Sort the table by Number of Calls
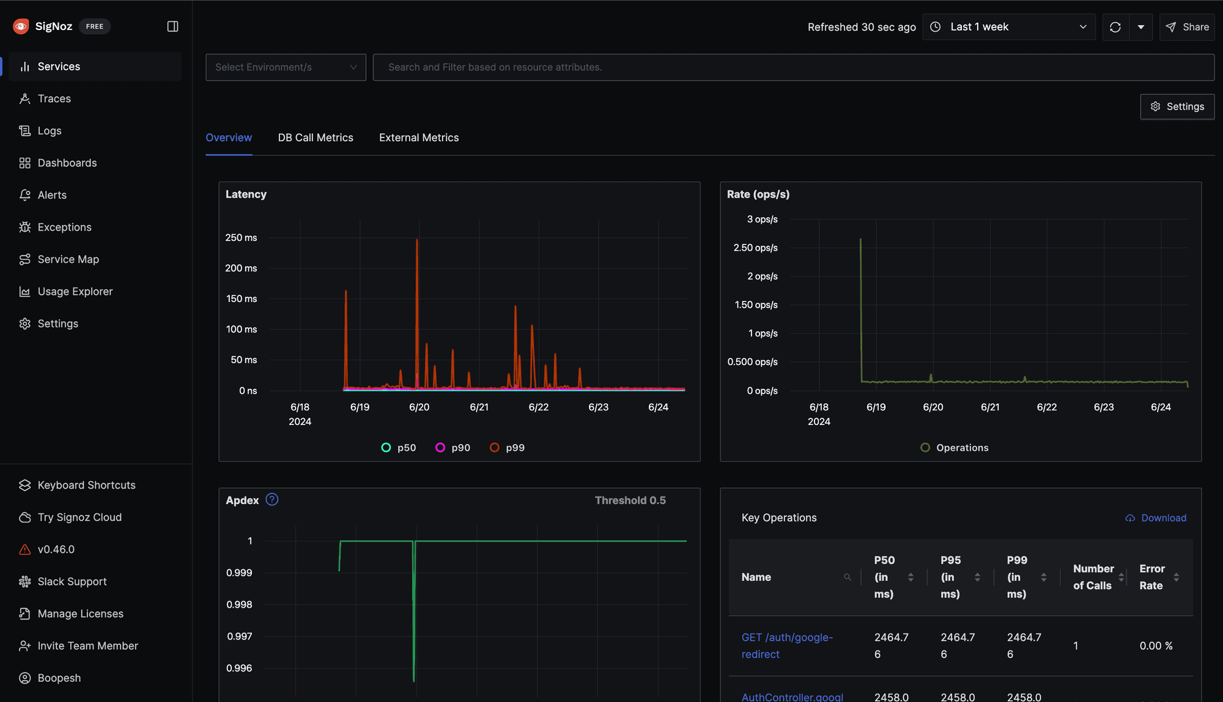Screen dimensions: 1223x702 coord(1121,577)
